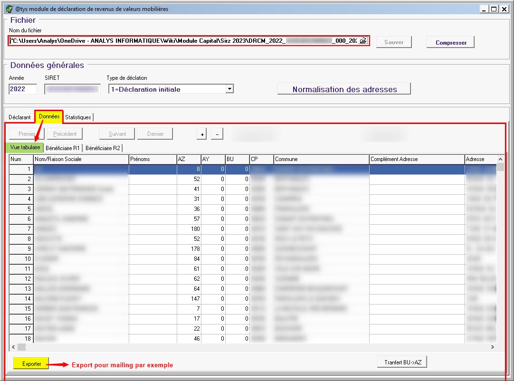
Task: Open the Type de déclaration dropdown
Action: point(229,89)
